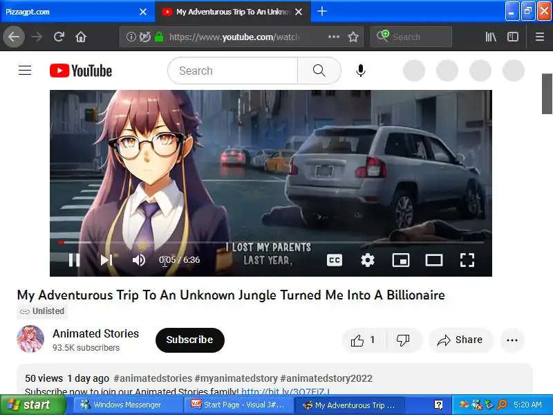Pause the video
553x415 pixels.
click(x=74, y=260)
